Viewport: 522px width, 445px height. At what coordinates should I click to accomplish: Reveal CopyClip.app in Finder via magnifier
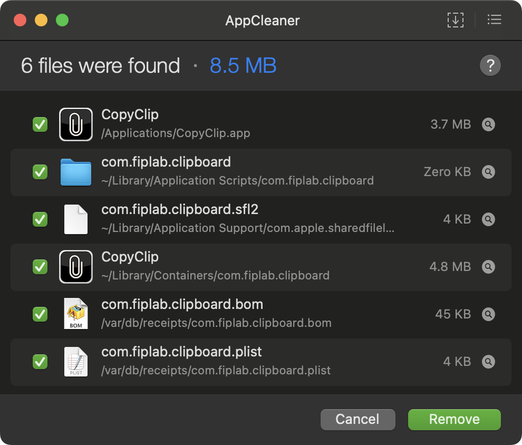[x=489, y=125]
